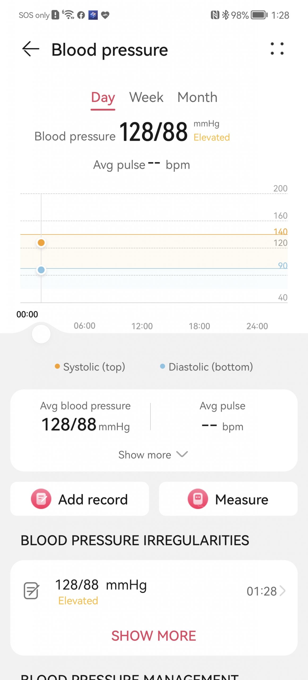Tap the back arrow icon
This screenshot has height=680, width=308.
pos(31,49)
